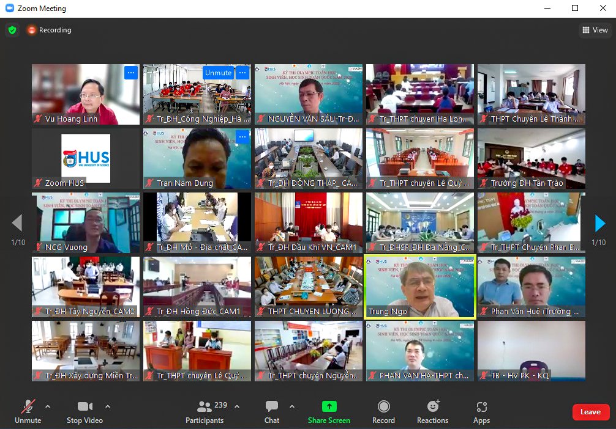Expand the chevron next to Participants
The height and width of the screenshot is (429, 616).
tap(237, 406)
